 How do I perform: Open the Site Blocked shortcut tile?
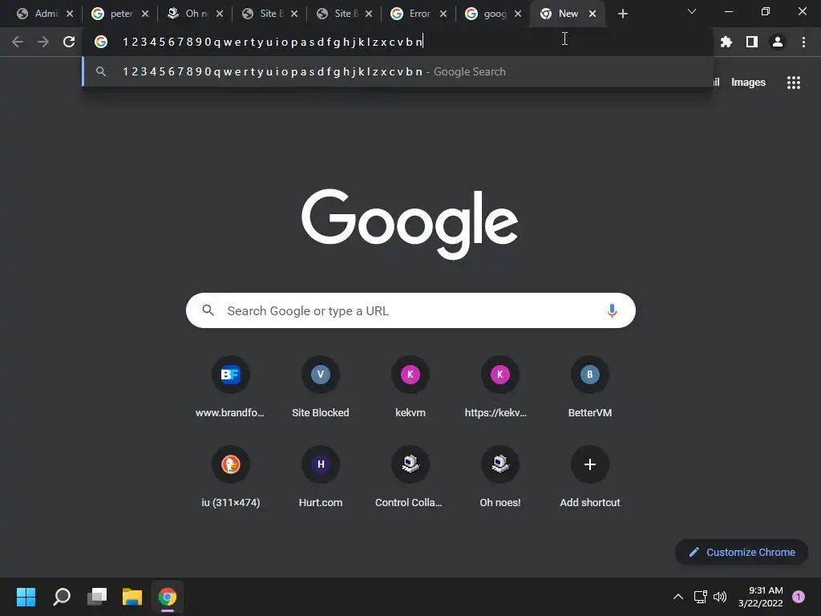click(x=321, y=389)
